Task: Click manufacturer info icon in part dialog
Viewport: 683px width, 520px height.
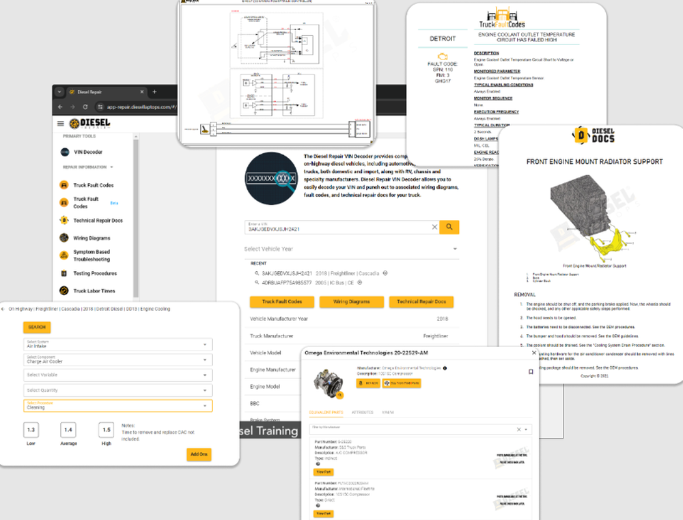Action: (x=445, y=368)
